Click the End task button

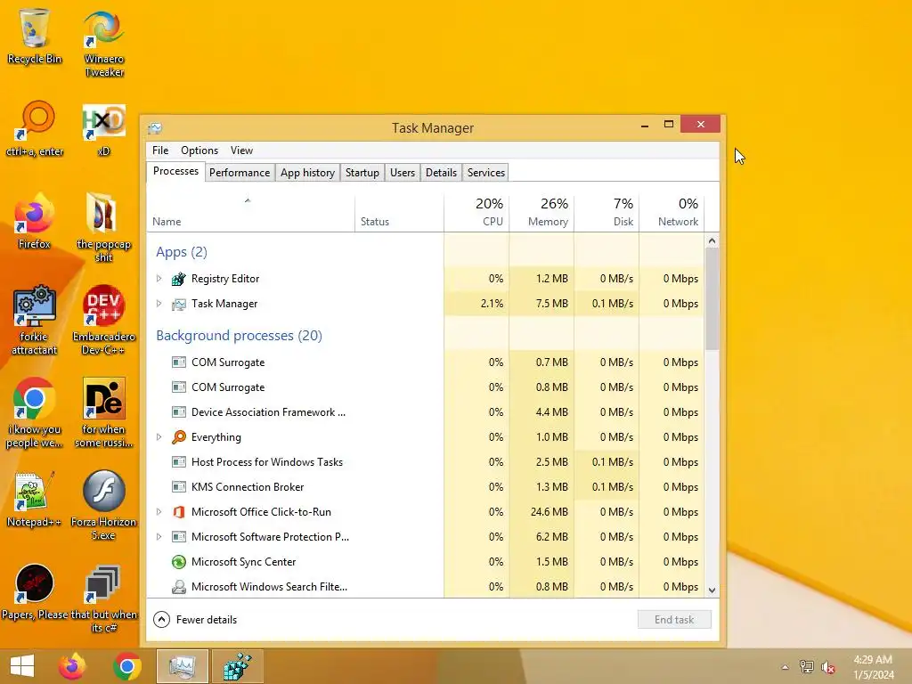click(674, 620)
